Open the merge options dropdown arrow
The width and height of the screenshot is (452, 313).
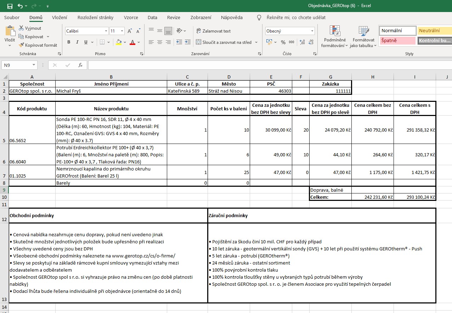click(x=256, y=42)
